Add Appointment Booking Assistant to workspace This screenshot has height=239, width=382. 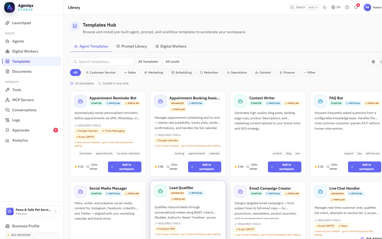[x=205, y=167]
